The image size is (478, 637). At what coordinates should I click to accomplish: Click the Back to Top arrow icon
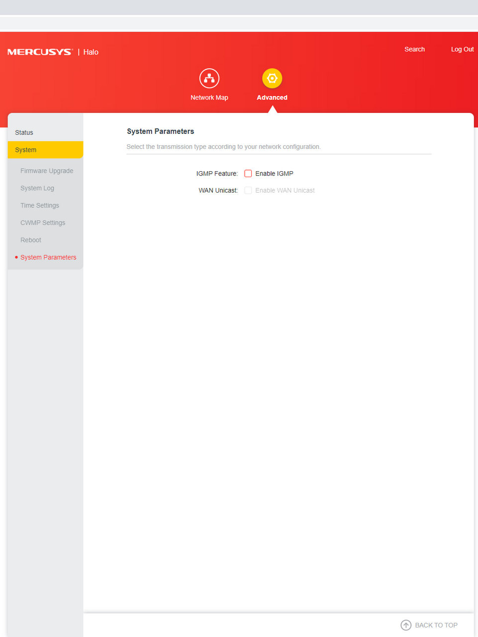(406, 625)
